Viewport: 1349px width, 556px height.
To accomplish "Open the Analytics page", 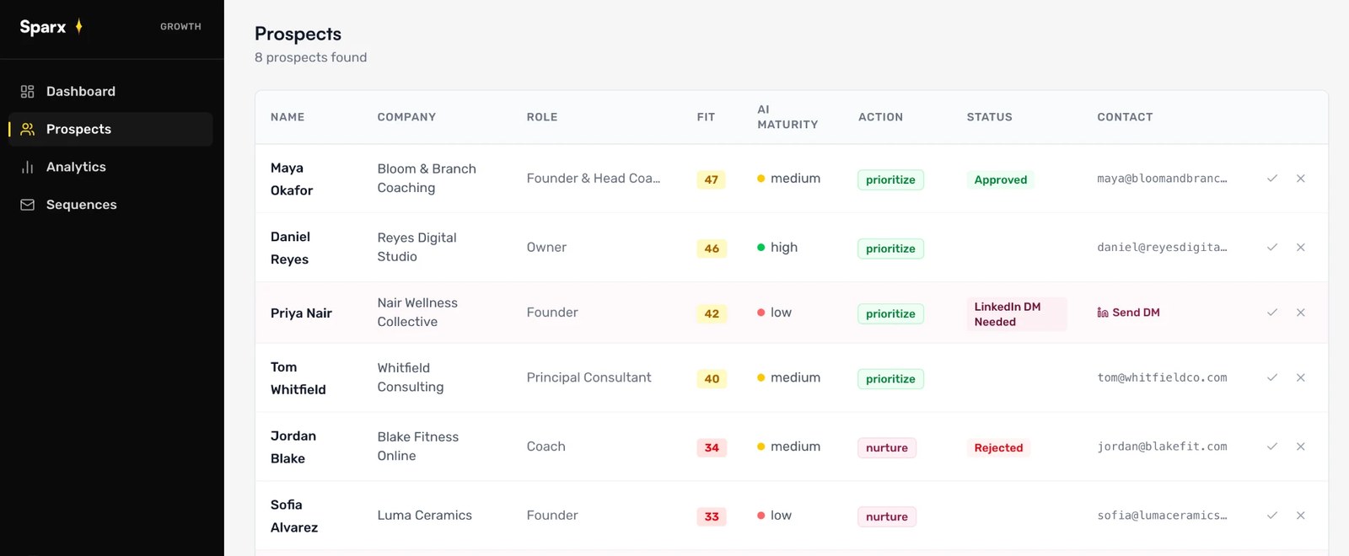I will coord(110,167).
